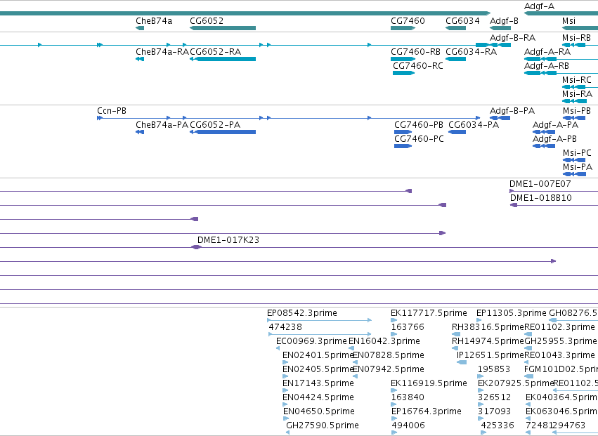598x436 pixels.
Task: Select EST EK117717.5prime
Action: 429,313
